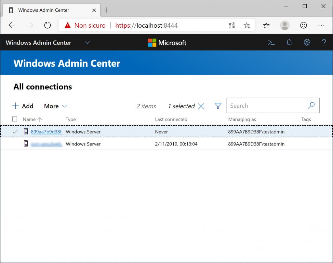The width and height of the screenshot is (333, 263).
Task: Click server icon in the blurred-name row
Action: [x=26, y=144]
